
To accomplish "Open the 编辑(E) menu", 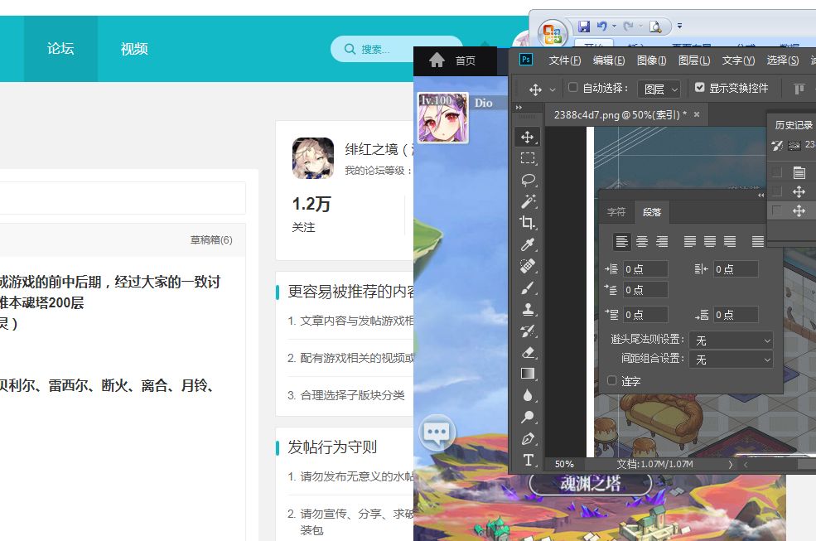I will (x=608, y=60).
